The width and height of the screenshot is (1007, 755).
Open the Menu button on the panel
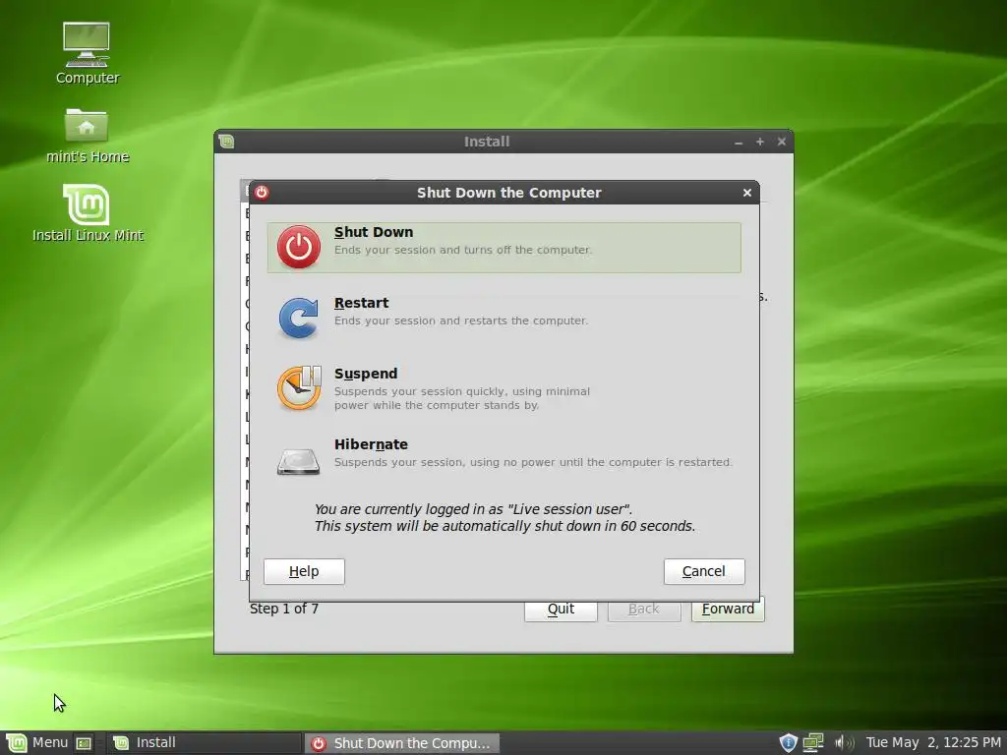coord(37,743)
